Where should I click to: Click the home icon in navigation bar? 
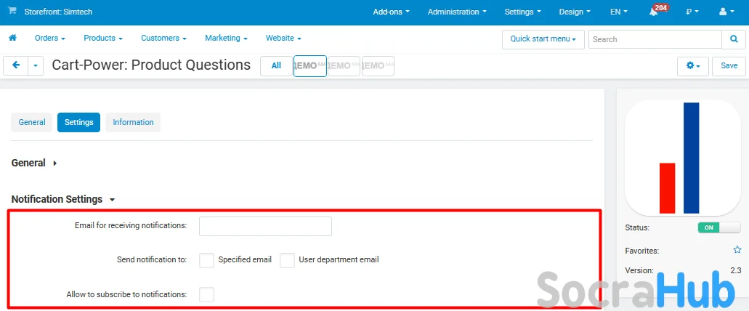click(x=12, y=38)
